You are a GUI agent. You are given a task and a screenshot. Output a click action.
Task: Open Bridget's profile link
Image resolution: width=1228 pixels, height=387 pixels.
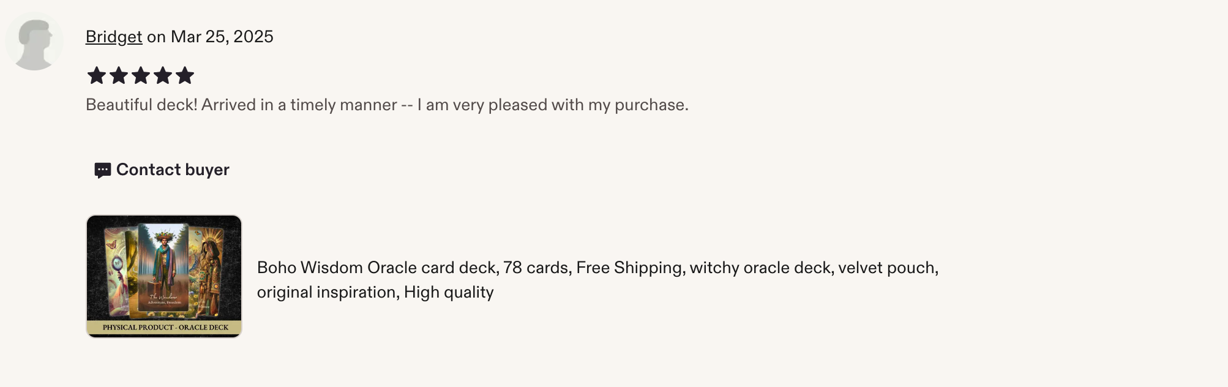coord(114,37)
